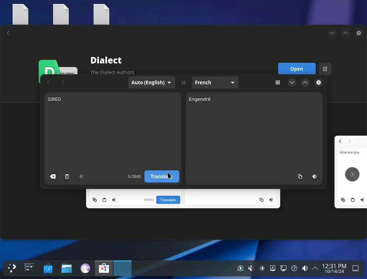Open the French target language dropdown

[215, 82]
